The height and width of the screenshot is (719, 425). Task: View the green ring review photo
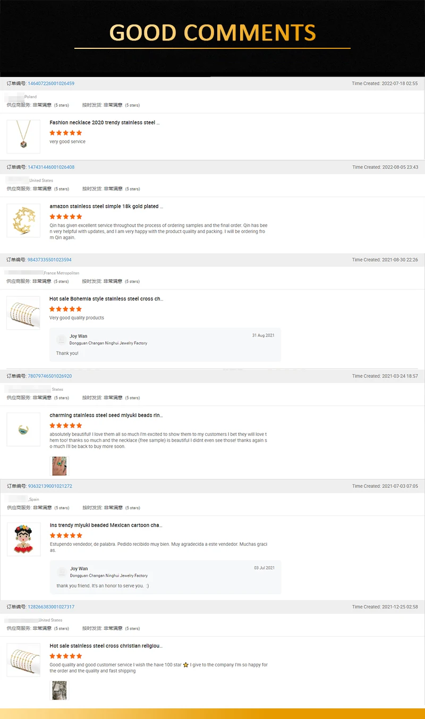click(x=59, y=466)
